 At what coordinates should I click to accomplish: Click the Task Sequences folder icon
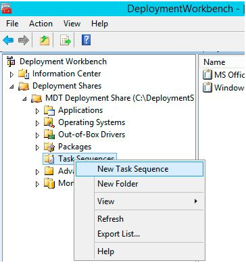tap(49, 159)
